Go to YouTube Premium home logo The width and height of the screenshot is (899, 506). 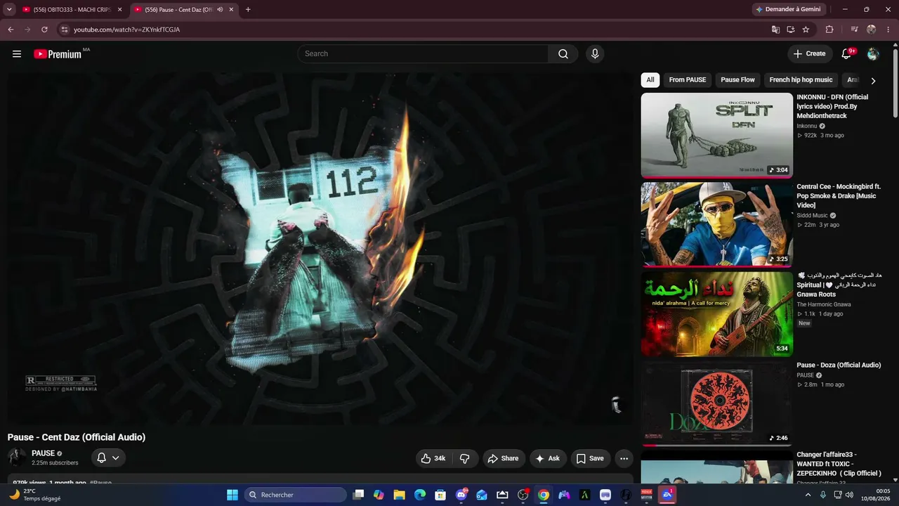tap(58, 54)
